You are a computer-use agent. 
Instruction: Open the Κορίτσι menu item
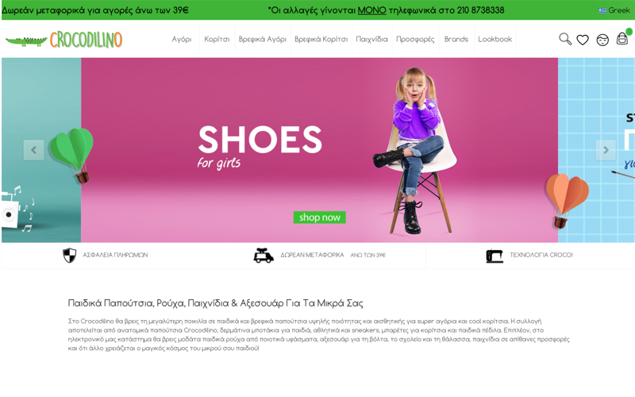(x=217, y=39)
